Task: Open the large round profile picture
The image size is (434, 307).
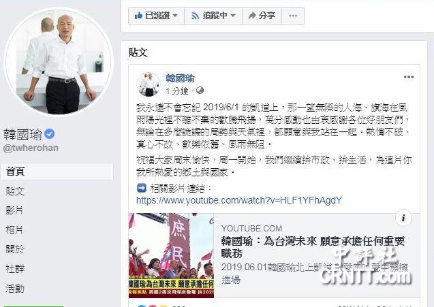Action: click(59, 62)
